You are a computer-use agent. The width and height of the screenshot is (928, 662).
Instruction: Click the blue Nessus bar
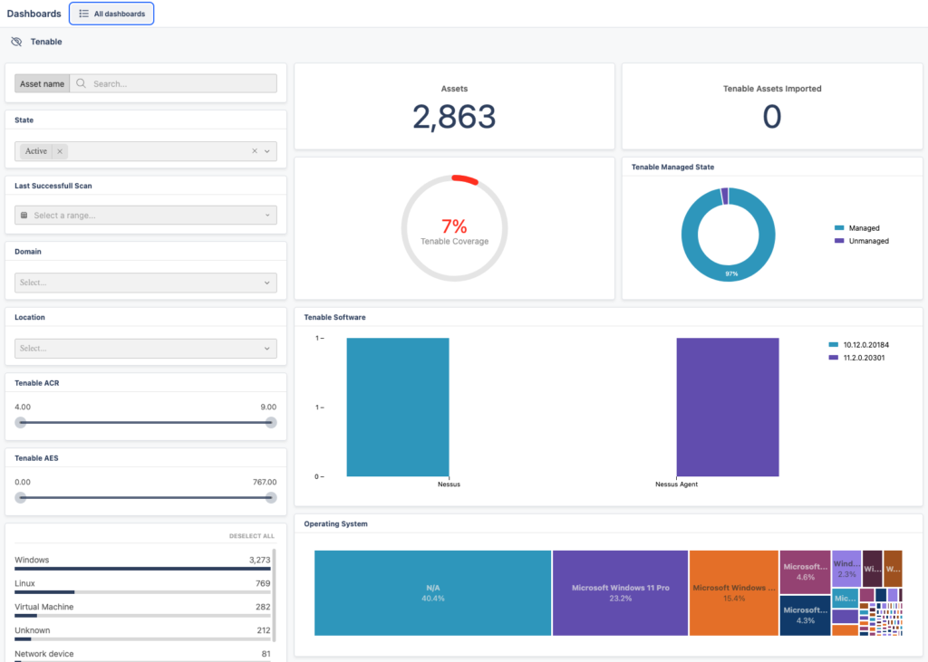tap(398, 407)
